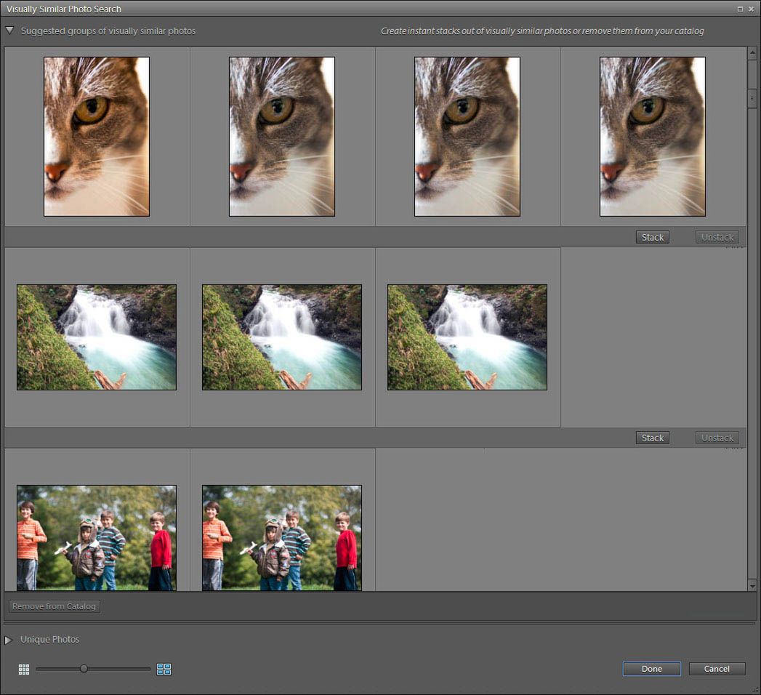
Task: Select the first children group photo
Action: [x=97, y=538]
